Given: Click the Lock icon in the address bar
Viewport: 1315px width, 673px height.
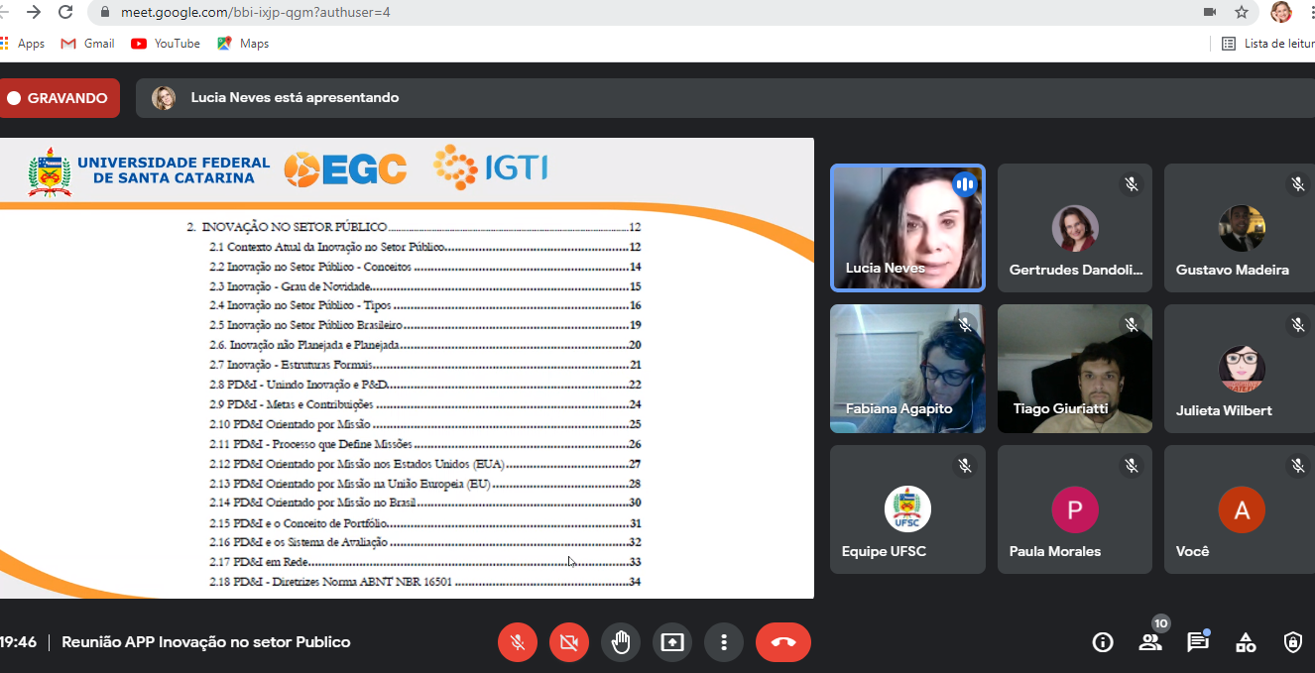Looking at the screenshot, I should click(105, 12).
